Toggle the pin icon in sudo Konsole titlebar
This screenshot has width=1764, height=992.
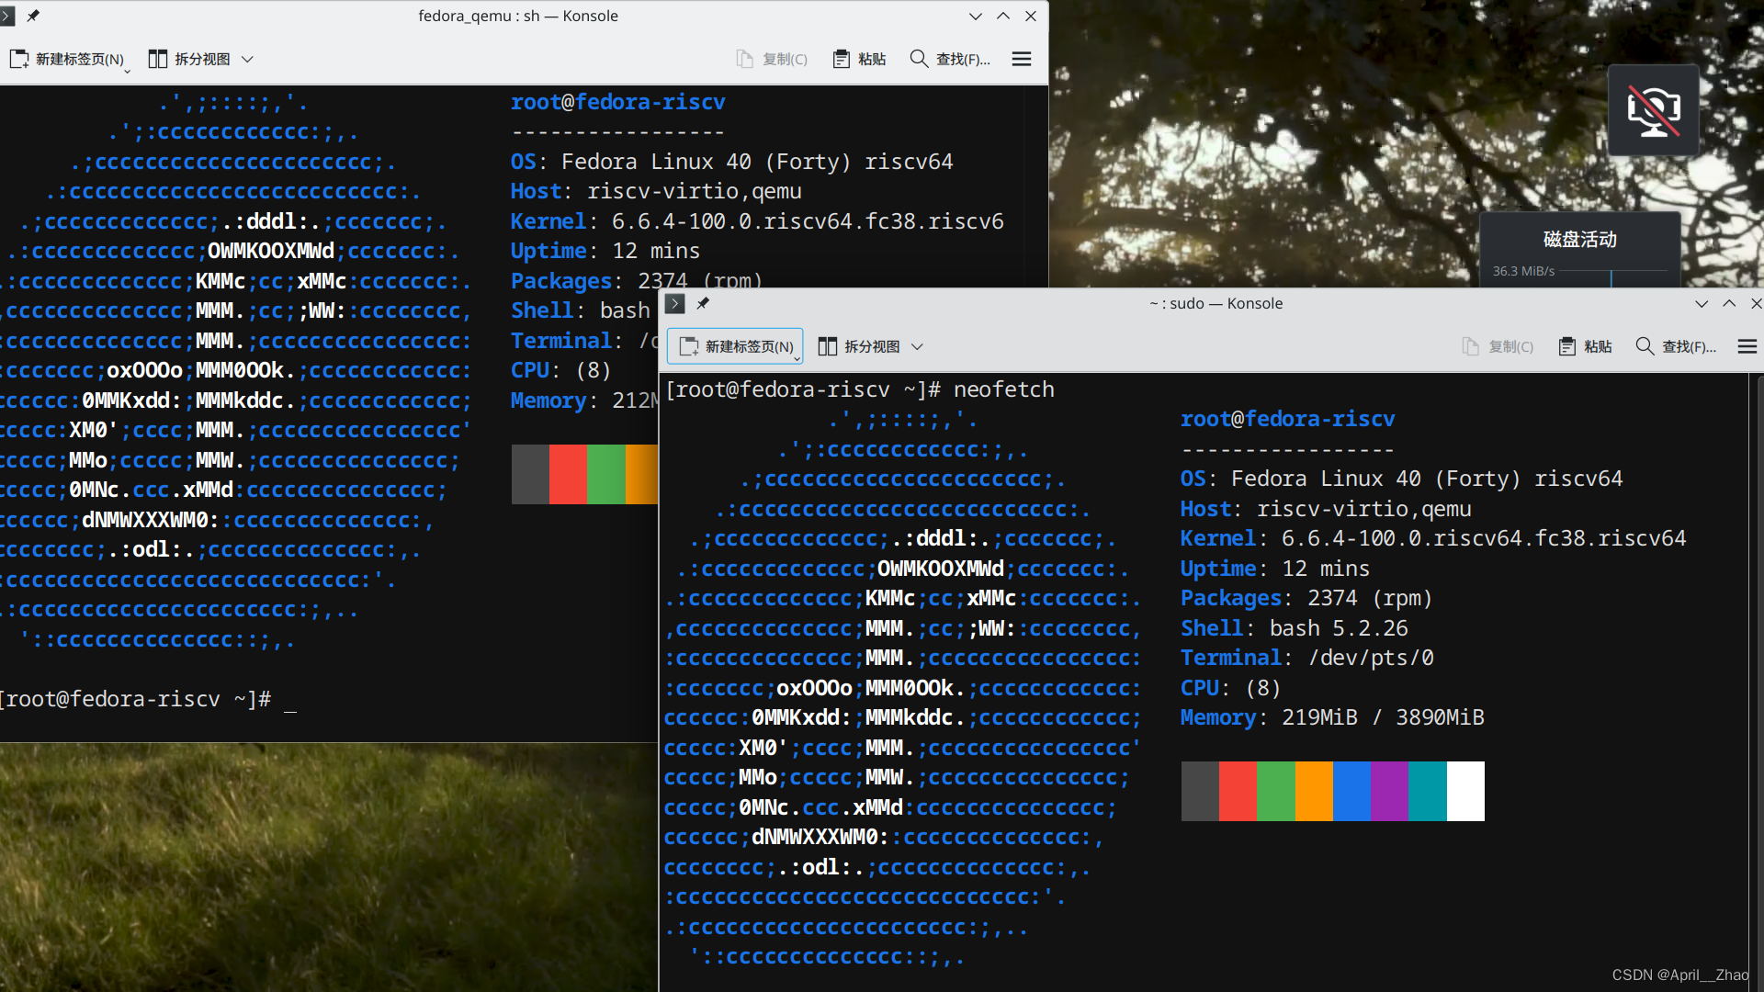coord(703,303)
